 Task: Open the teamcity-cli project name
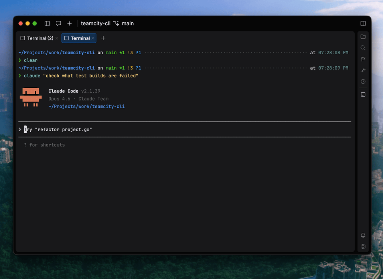point(95,24)
